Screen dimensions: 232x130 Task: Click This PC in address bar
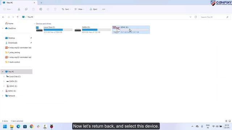(x=30, y=17)
